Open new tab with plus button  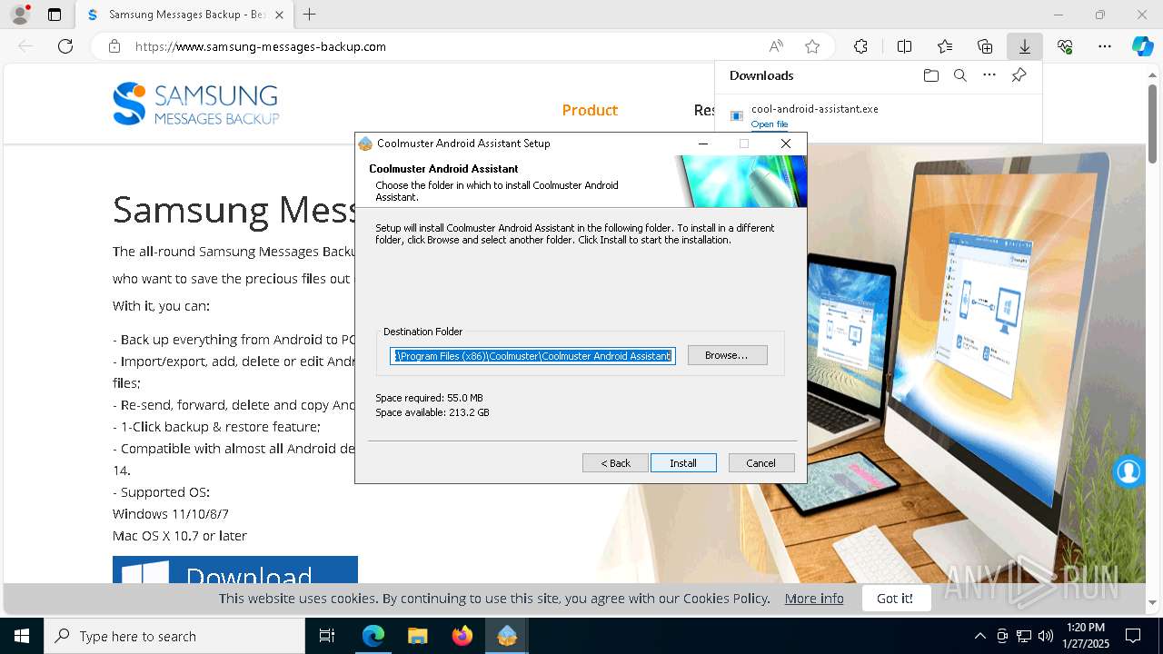(310, 15)
